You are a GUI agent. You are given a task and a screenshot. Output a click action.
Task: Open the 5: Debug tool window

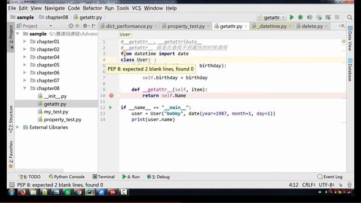pos(158,176)
